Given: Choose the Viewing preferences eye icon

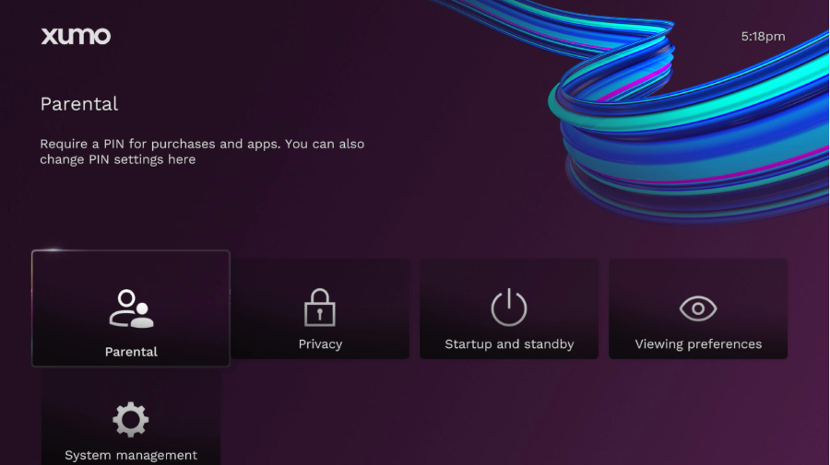Looking at the screenshot, I should click(698, 308).
